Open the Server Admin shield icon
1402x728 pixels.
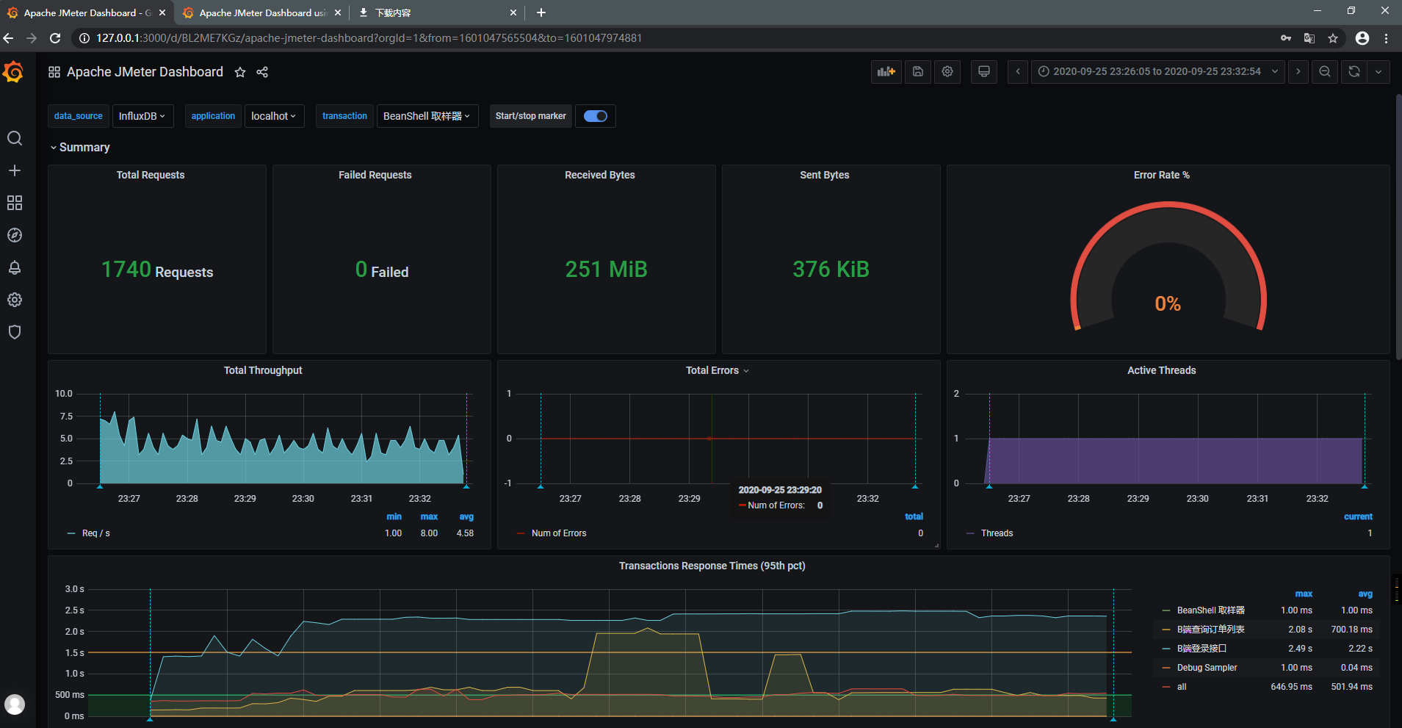point(15,332)
